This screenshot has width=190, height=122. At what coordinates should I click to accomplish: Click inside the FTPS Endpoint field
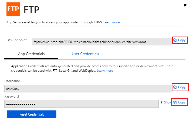click(x=102, y=42)
